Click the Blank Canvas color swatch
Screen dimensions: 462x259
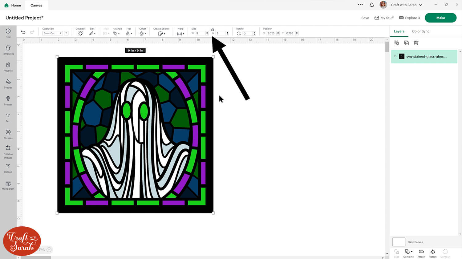[399, 242]
